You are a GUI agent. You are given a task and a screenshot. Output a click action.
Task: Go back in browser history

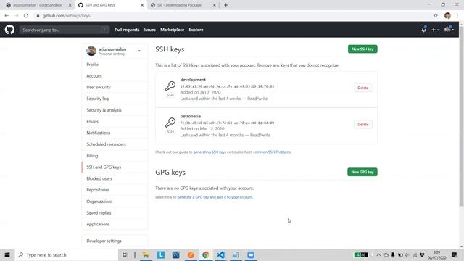(7, 16)
